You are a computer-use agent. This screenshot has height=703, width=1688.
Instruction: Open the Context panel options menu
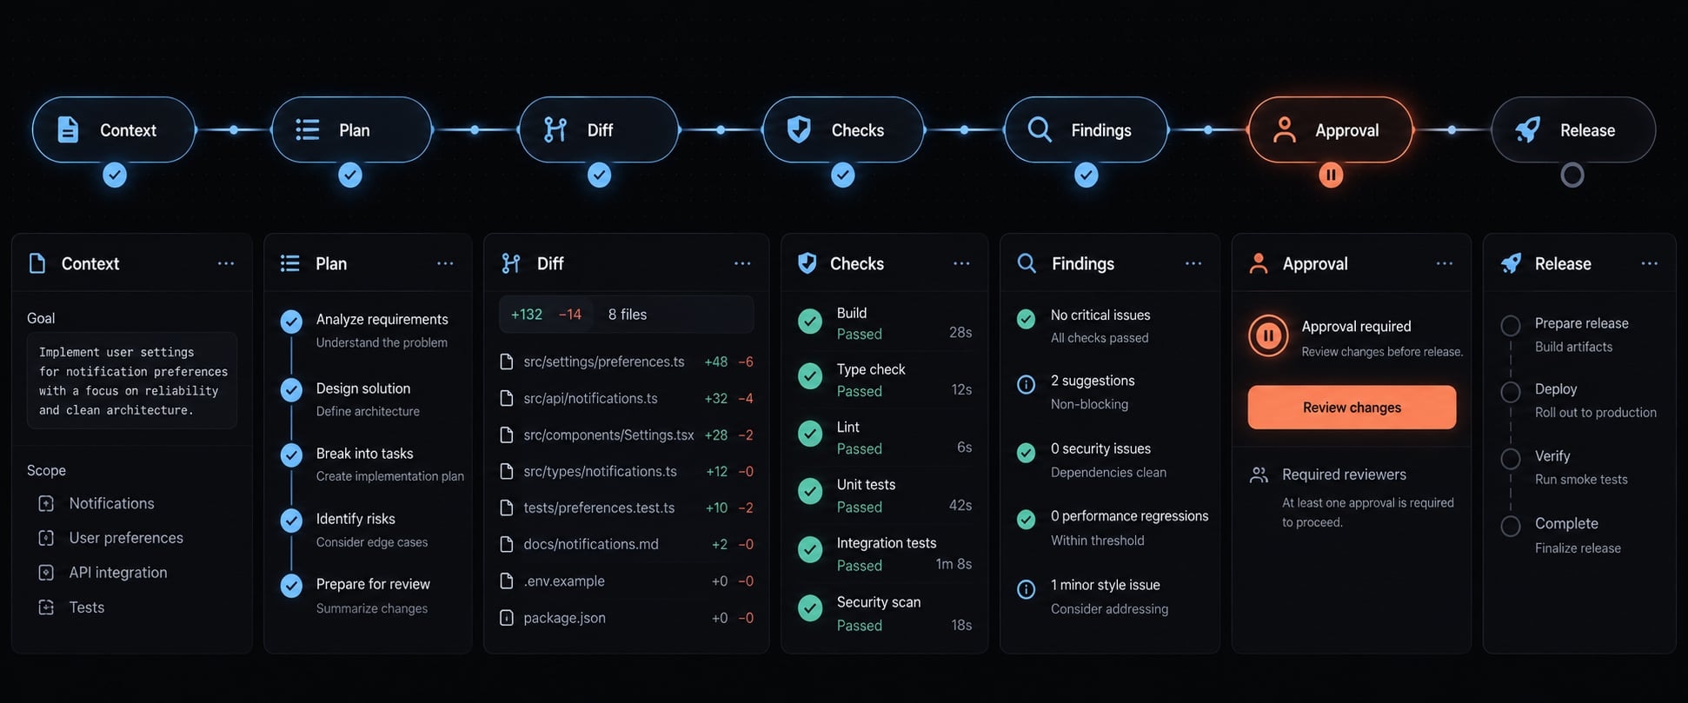tap(226, 263)
